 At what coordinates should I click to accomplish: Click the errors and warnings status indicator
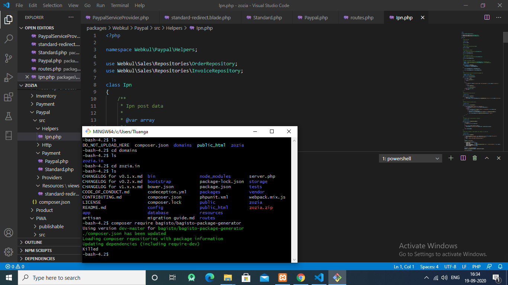15,266
